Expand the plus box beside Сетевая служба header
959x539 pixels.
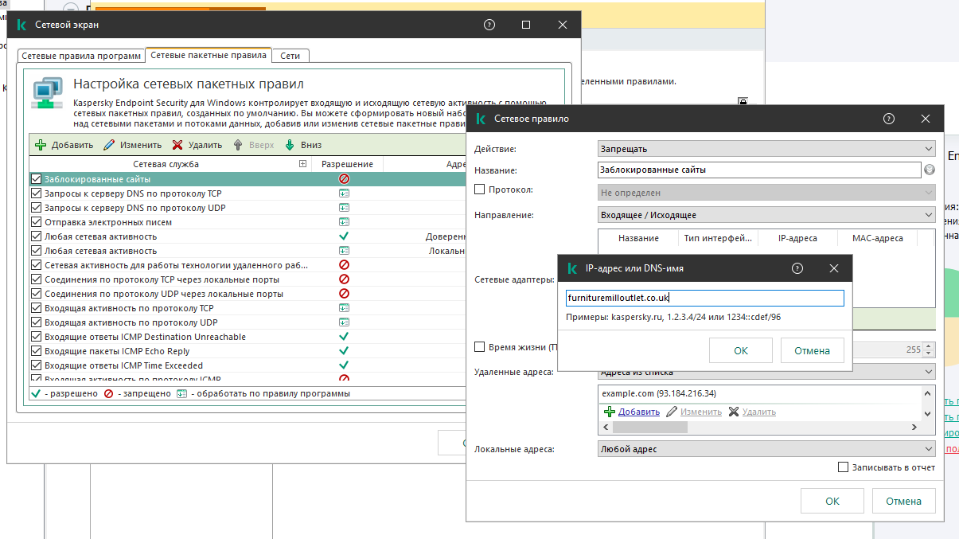pyautogui.click(x=302, y=164)
